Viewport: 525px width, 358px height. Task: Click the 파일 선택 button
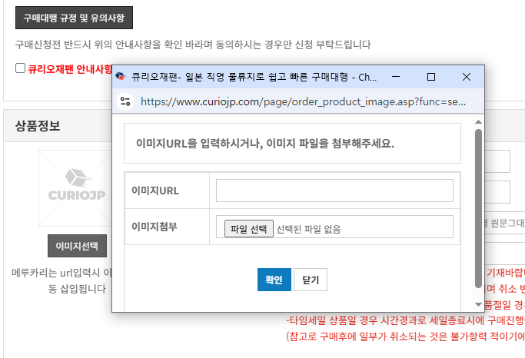pos(249,229)
